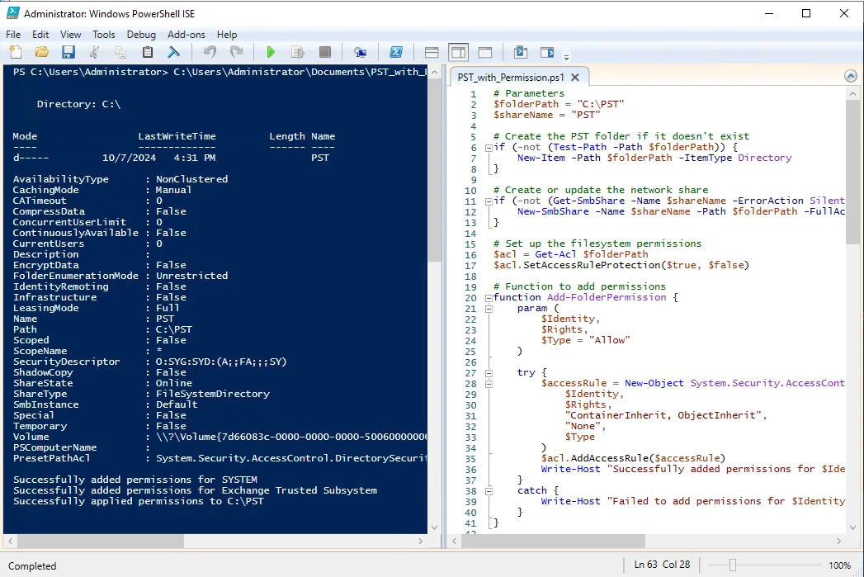This screenshot has width=864, height=577.
Task: Click the "# Function to add permissions" comment
Action: 579,286
